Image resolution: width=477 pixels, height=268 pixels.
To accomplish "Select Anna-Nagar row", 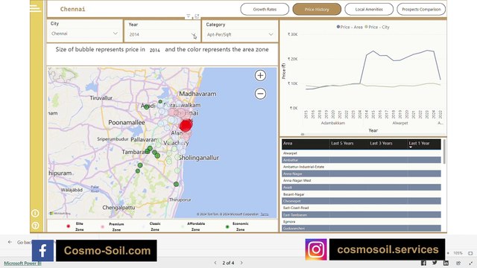I will (x=361, y=173).
